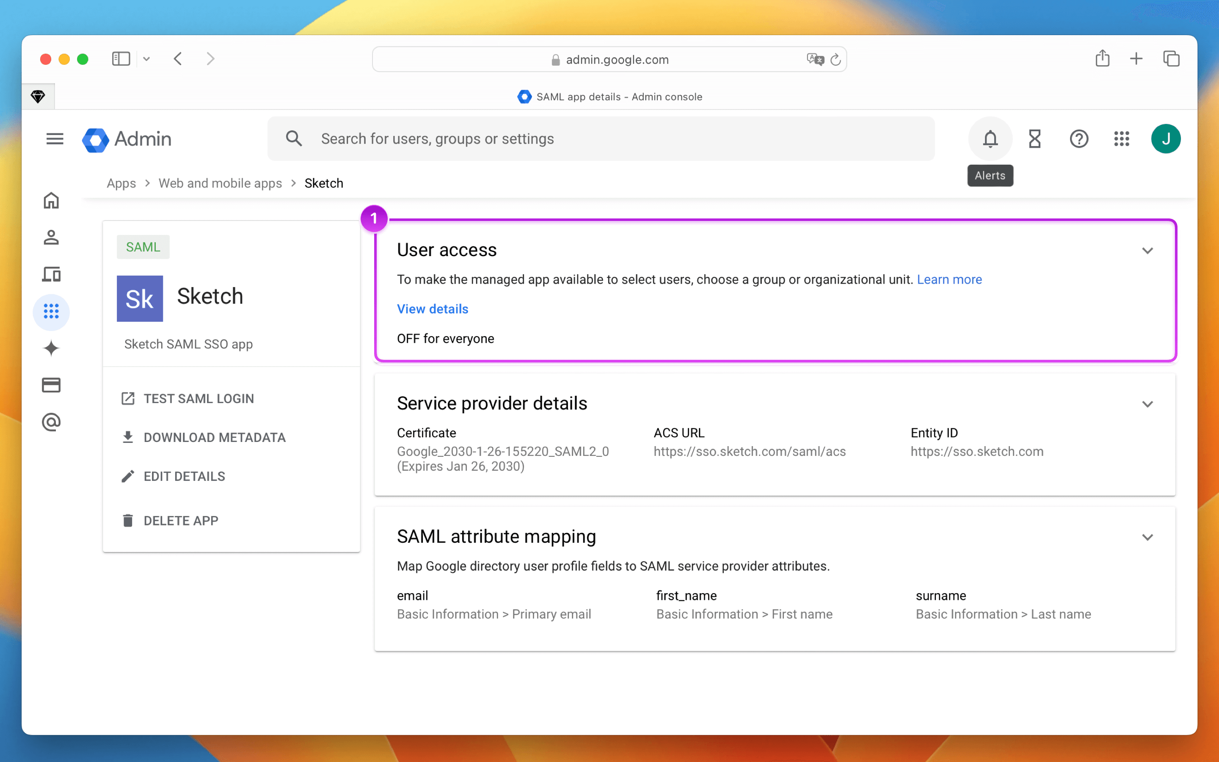Image resolution: width=1219 pixels, height=762 pixels.
Task: Open the Alerts notification bell
Action: click(x=989, y=138)
